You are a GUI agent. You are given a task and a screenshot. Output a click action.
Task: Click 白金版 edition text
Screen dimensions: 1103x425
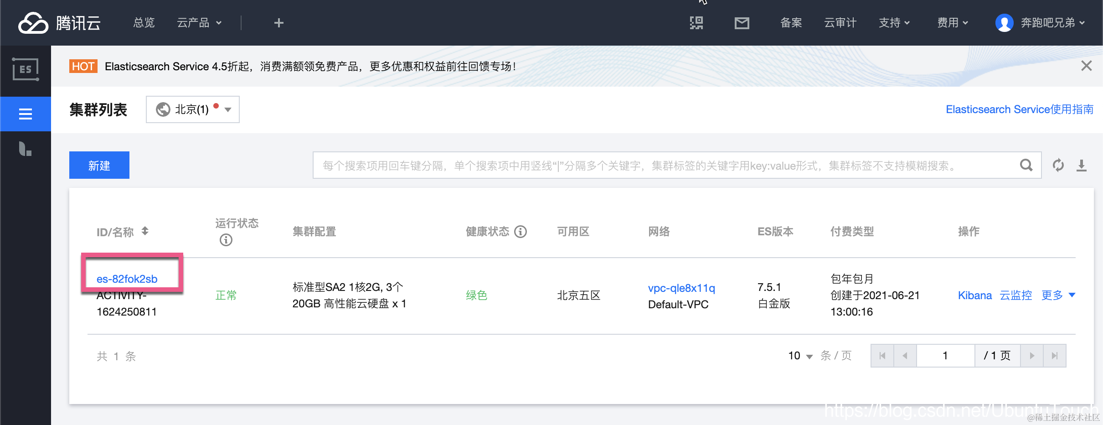[x=774, y=303]
